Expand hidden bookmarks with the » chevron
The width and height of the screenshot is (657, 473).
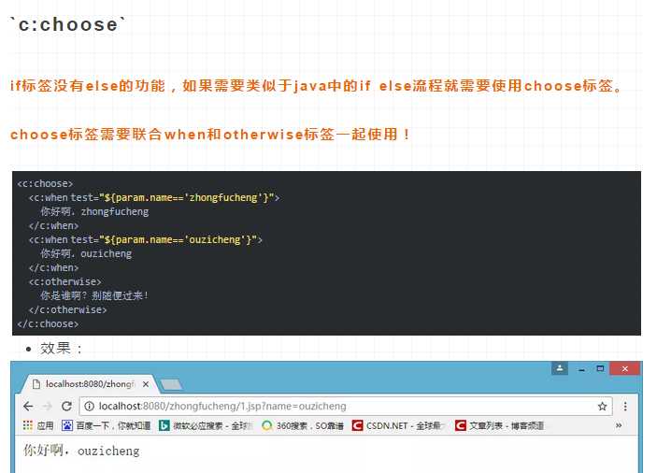[619, 425]
